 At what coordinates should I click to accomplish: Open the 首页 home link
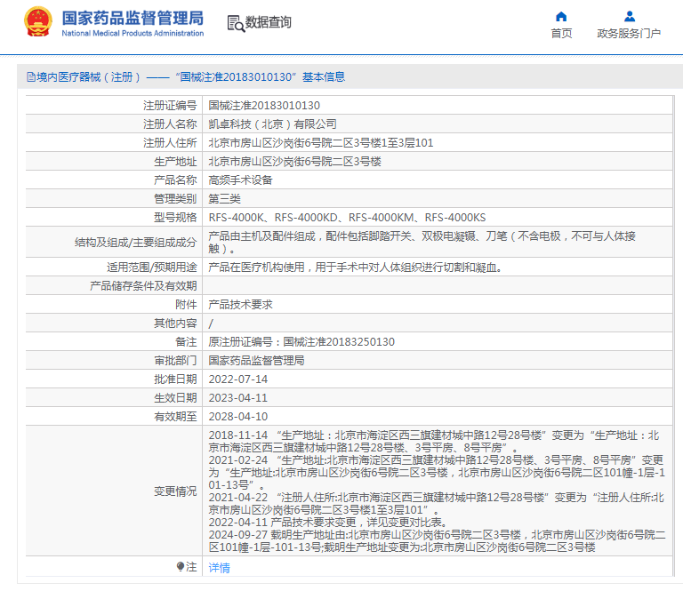coord(561,34)
